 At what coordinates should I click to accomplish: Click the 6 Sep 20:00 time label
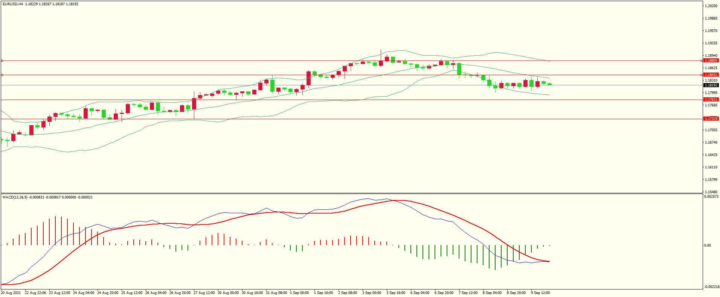[444, 293]
